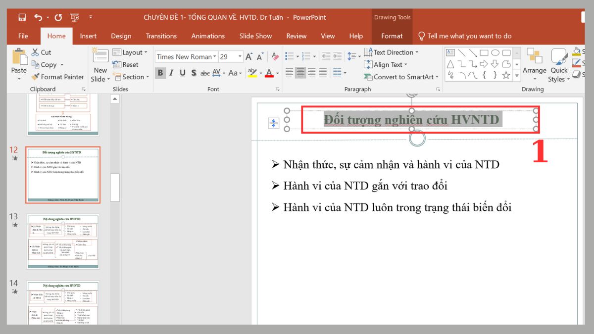Viewport: 594px width, 334px height.
Task: Select the Oval shape in the Drawing gallery
Action: click(x=495, y=52)
